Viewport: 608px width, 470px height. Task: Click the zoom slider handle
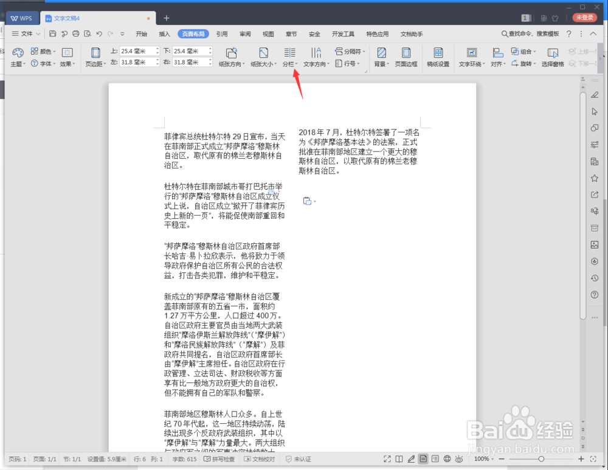click(541, 459)
